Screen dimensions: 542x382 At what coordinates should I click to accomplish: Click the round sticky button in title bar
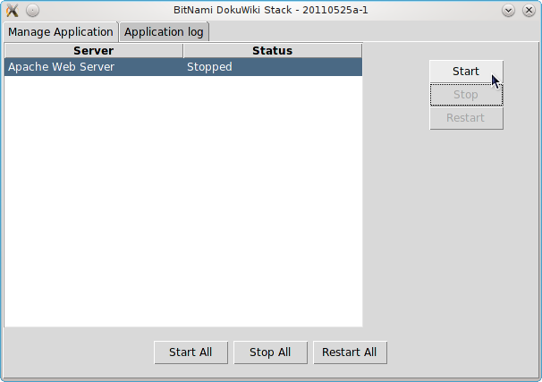[x=32, y=11]
